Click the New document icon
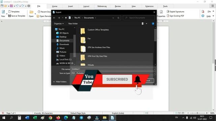 point(3,12)
